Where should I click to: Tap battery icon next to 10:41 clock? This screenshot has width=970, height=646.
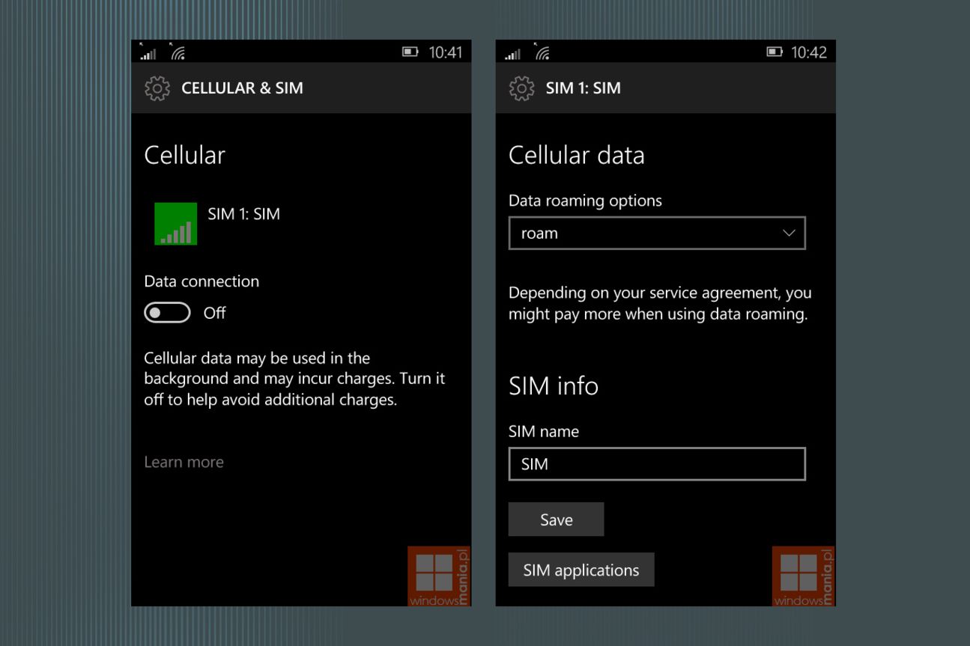tap(410, 52)
